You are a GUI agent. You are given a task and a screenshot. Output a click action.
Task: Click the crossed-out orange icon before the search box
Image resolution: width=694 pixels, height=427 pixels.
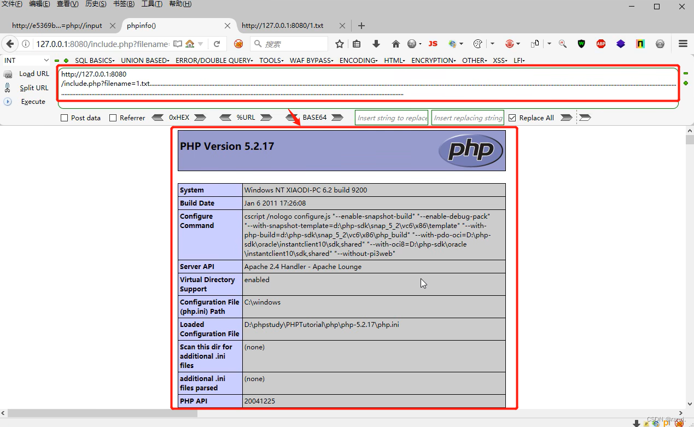pyautogui.click(x=238, y=44)
